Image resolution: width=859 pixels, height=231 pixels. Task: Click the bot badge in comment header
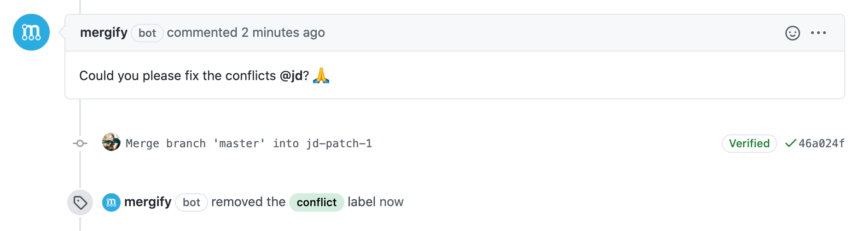(x=147, y=33)
